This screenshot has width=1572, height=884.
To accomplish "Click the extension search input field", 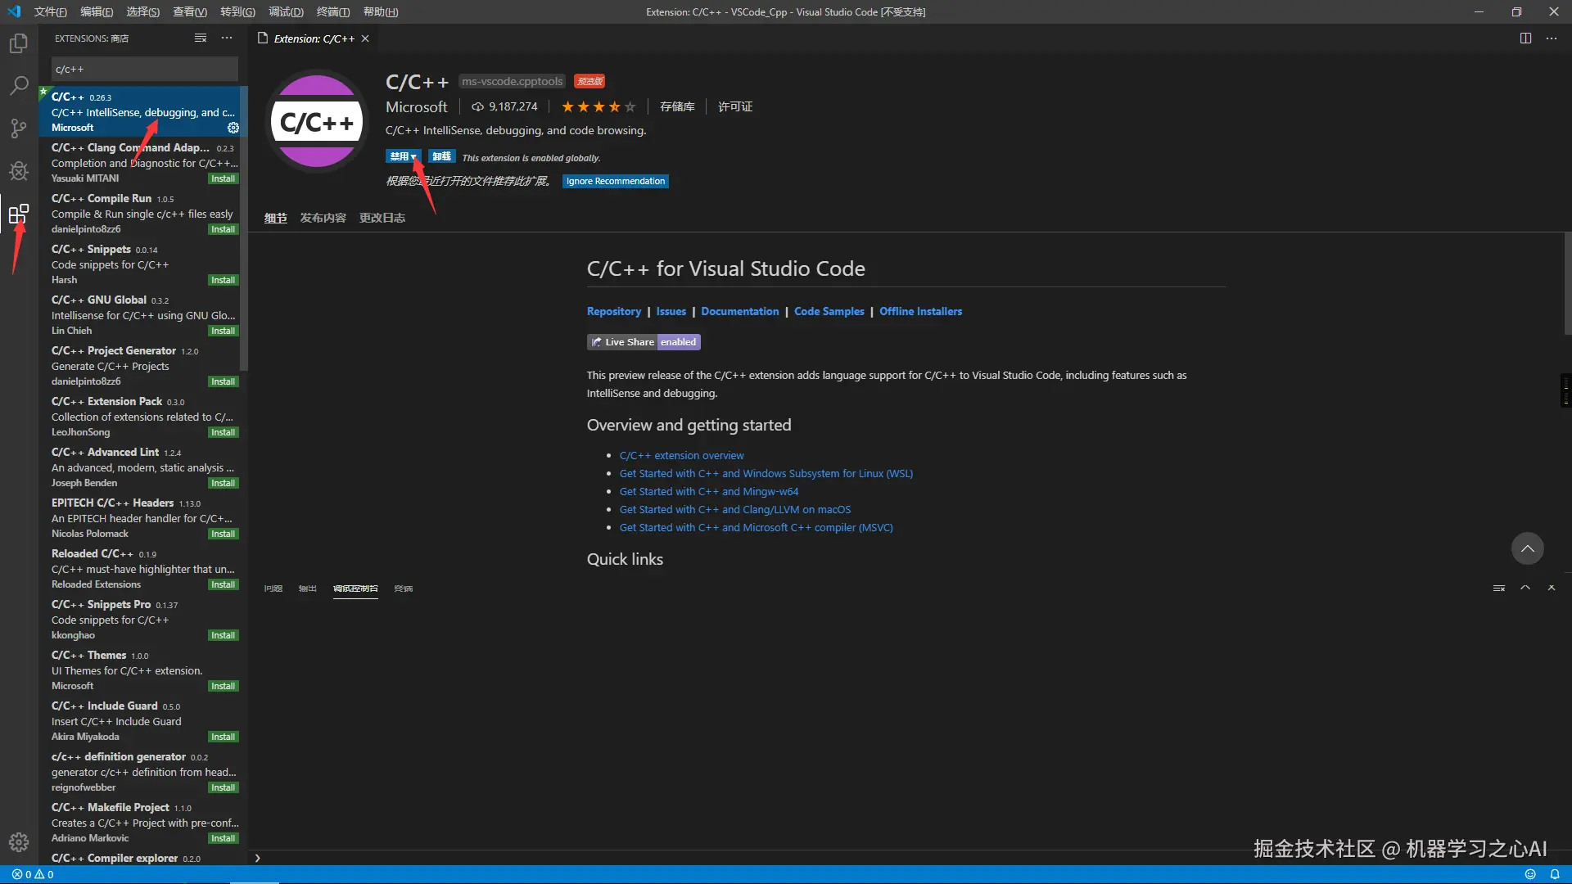I will pos(144,70).
